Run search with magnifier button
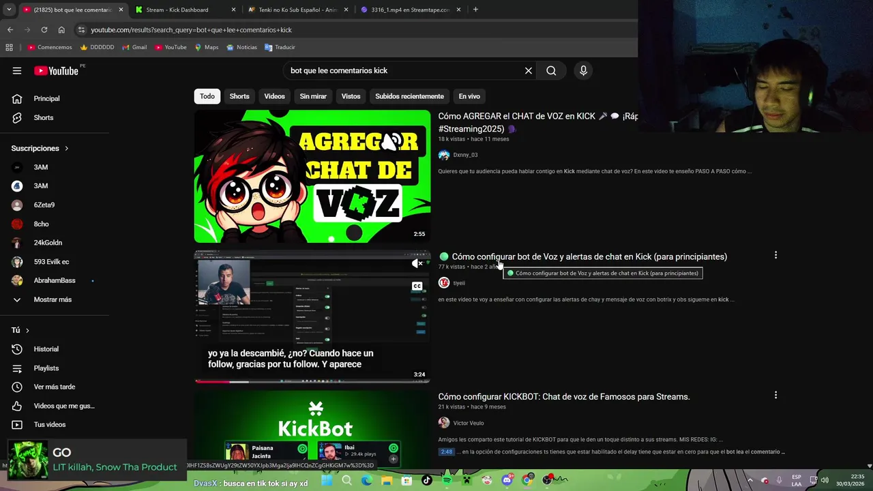This screenshot has height=491, width=873. point(551,70)
